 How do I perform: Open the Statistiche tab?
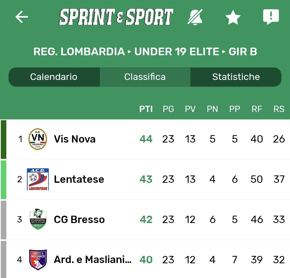tap(236, 77)
